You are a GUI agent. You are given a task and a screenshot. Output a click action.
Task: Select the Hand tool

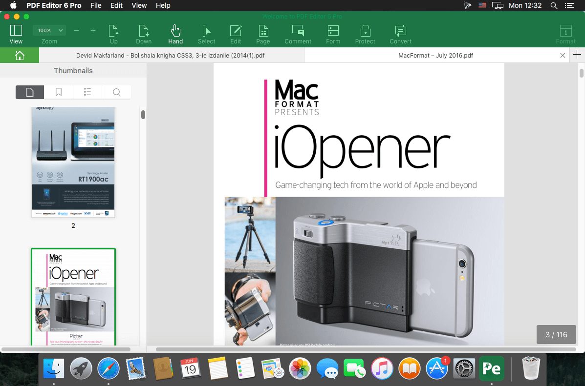click(175, 34)
